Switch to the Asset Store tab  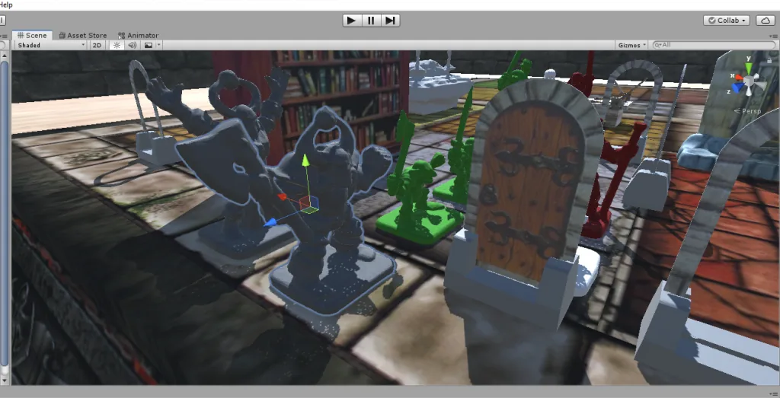click(x=82, y=35)
